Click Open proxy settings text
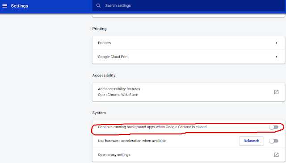Viewport: 286px width, 163px height. click(114, 155)
